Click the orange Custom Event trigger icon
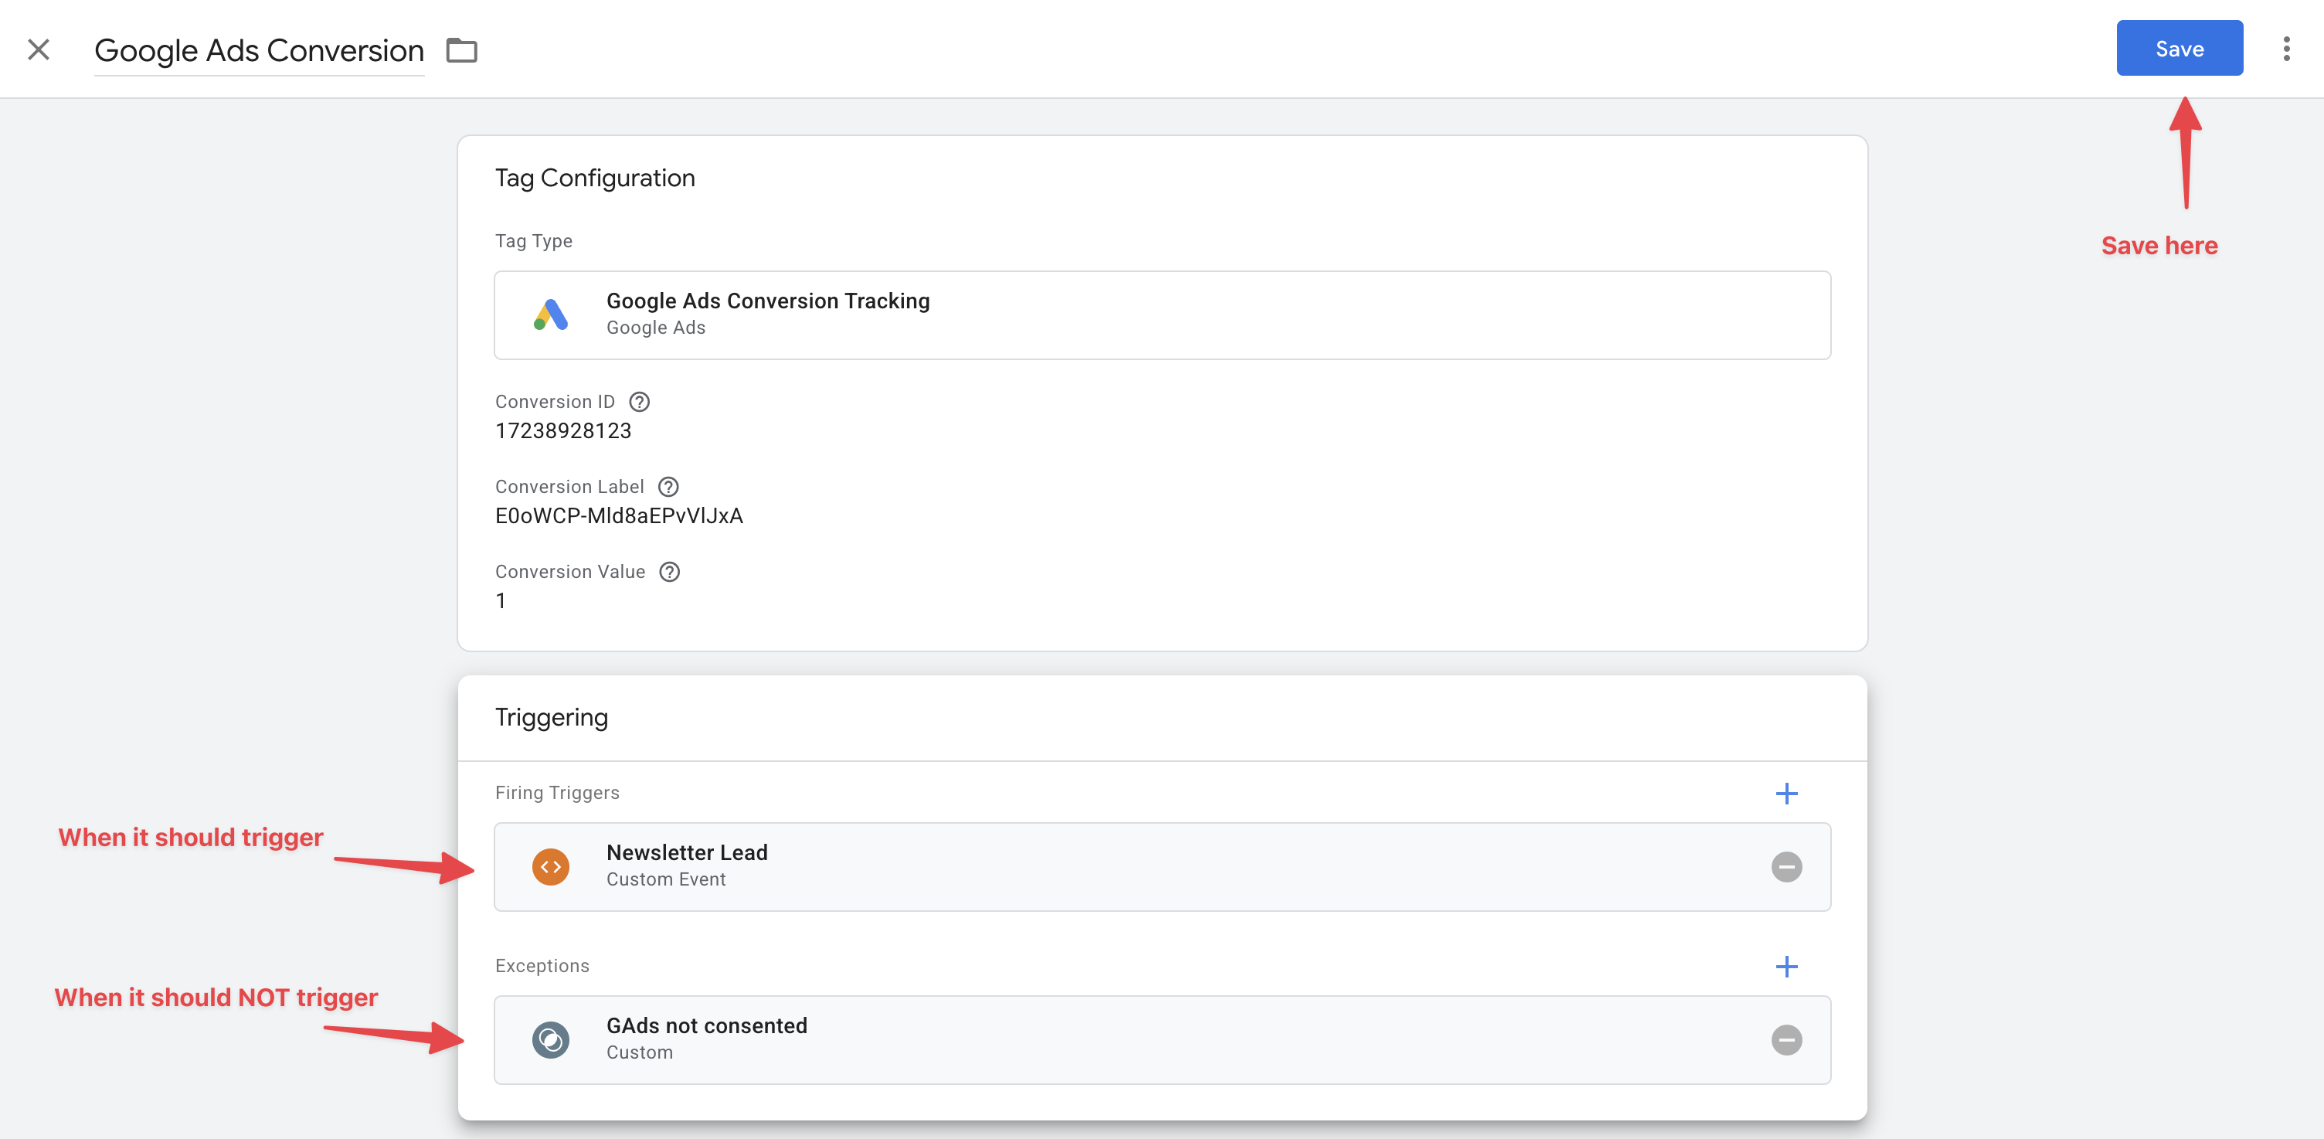Screen dimensions: 2324x1139 (x=550, y=867)
